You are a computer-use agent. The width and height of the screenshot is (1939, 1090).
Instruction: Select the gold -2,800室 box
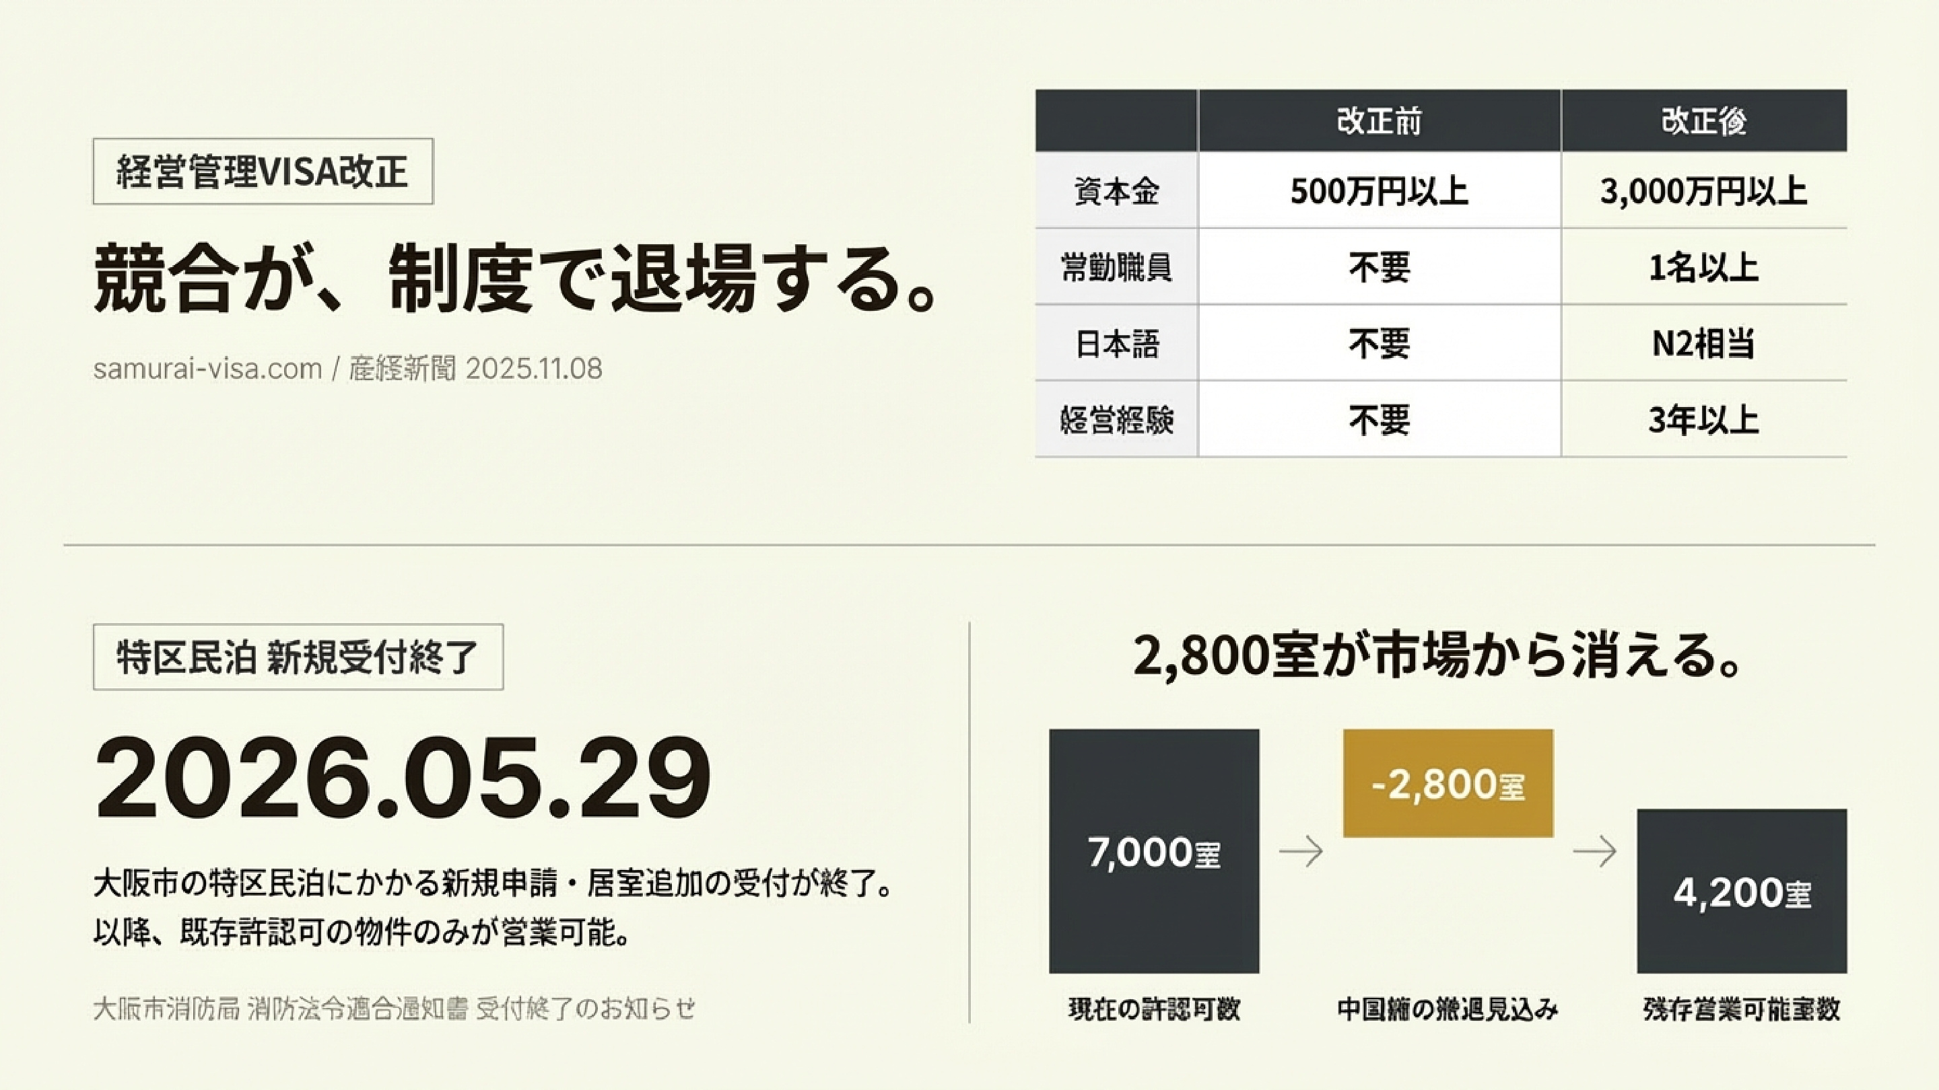pyautogui.click(x=1448, y=783)
